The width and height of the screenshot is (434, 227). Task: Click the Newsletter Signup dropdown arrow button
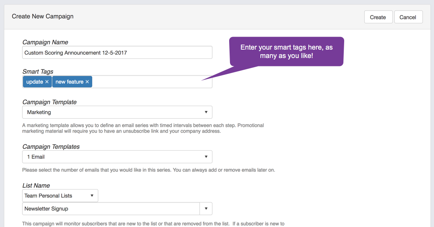point(206,209)
